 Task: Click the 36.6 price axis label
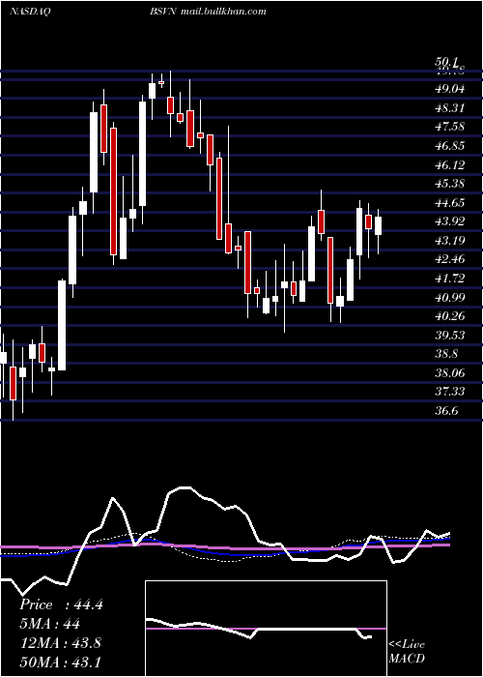(447, 411)
